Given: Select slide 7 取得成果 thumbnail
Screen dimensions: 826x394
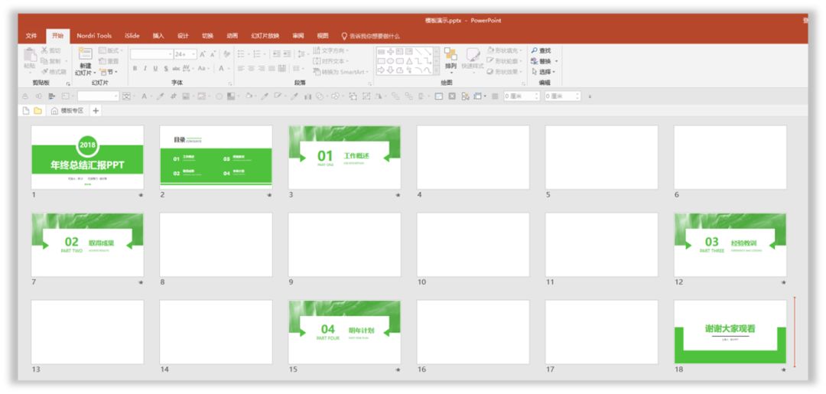Looking at the screenshot, I should (x=87, y=245).
